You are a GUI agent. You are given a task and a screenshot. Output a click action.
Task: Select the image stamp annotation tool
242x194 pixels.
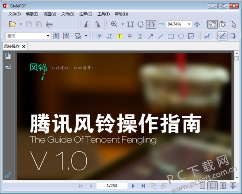(x=191, y=36)
